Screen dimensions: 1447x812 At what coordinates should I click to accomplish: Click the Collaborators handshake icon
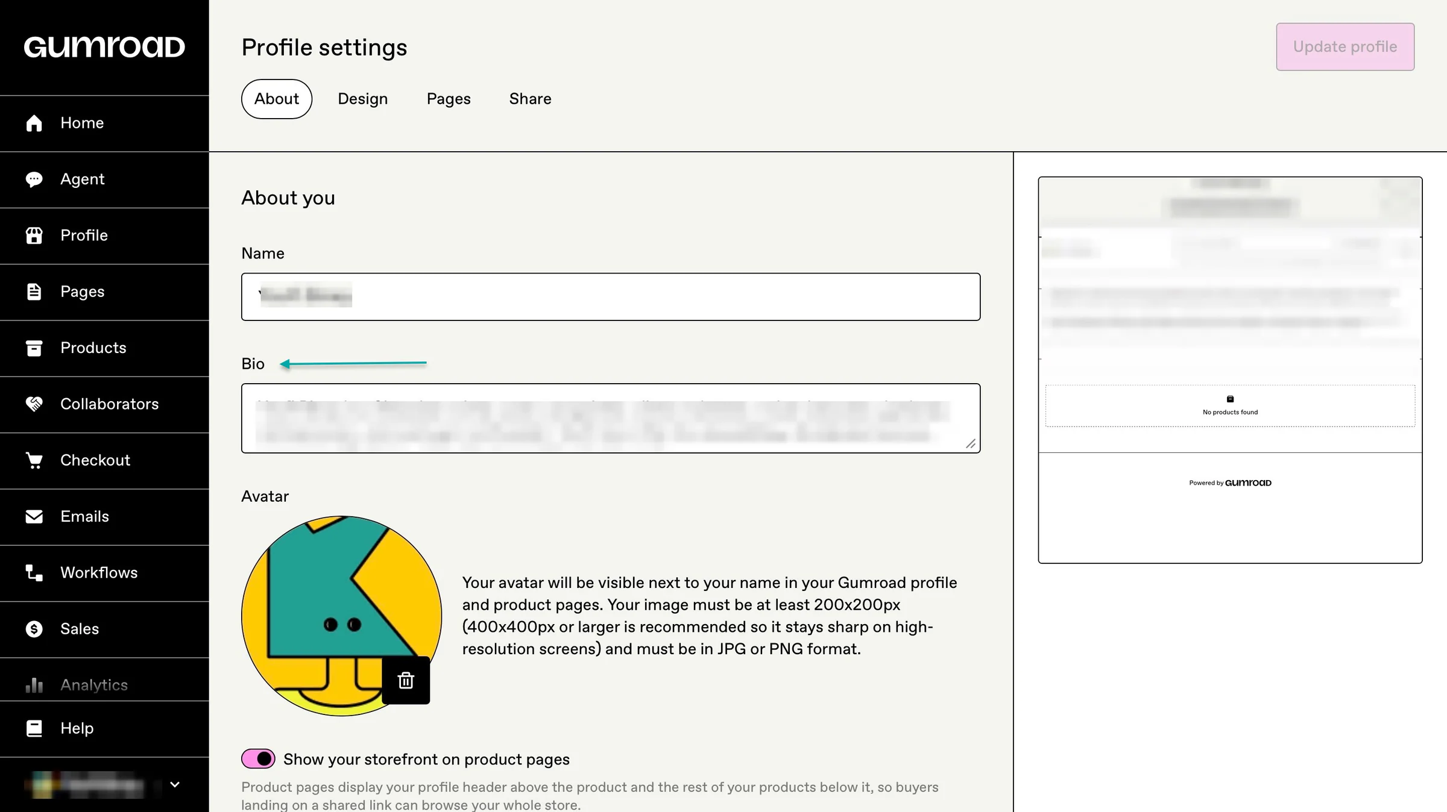tap(34, 404)
